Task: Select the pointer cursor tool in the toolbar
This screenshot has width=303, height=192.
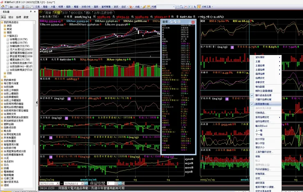Action: pyautogui.click(x=195, y=7)
